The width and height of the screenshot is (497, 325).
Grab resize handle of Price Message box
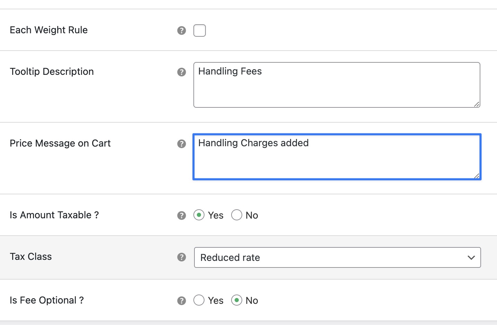477,176
